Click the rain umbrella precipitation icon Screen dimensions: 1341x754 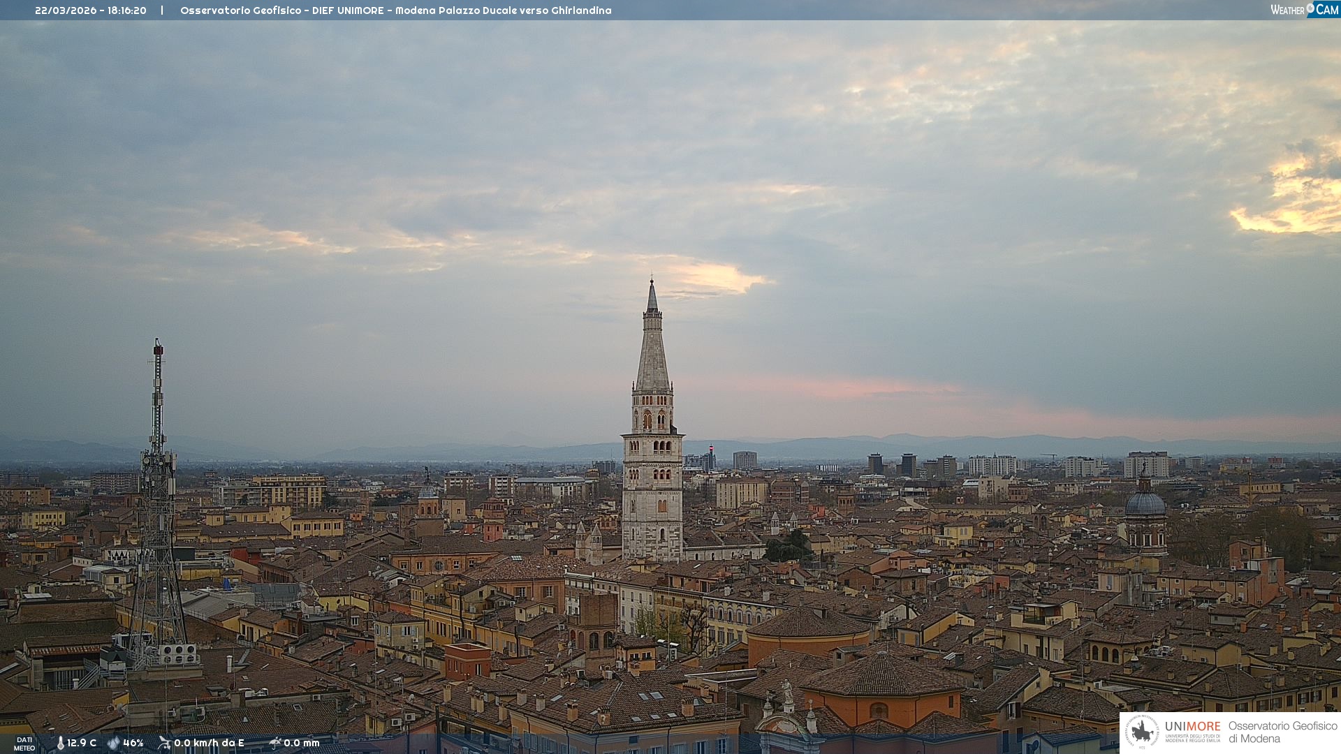click(x=275, y=743)
